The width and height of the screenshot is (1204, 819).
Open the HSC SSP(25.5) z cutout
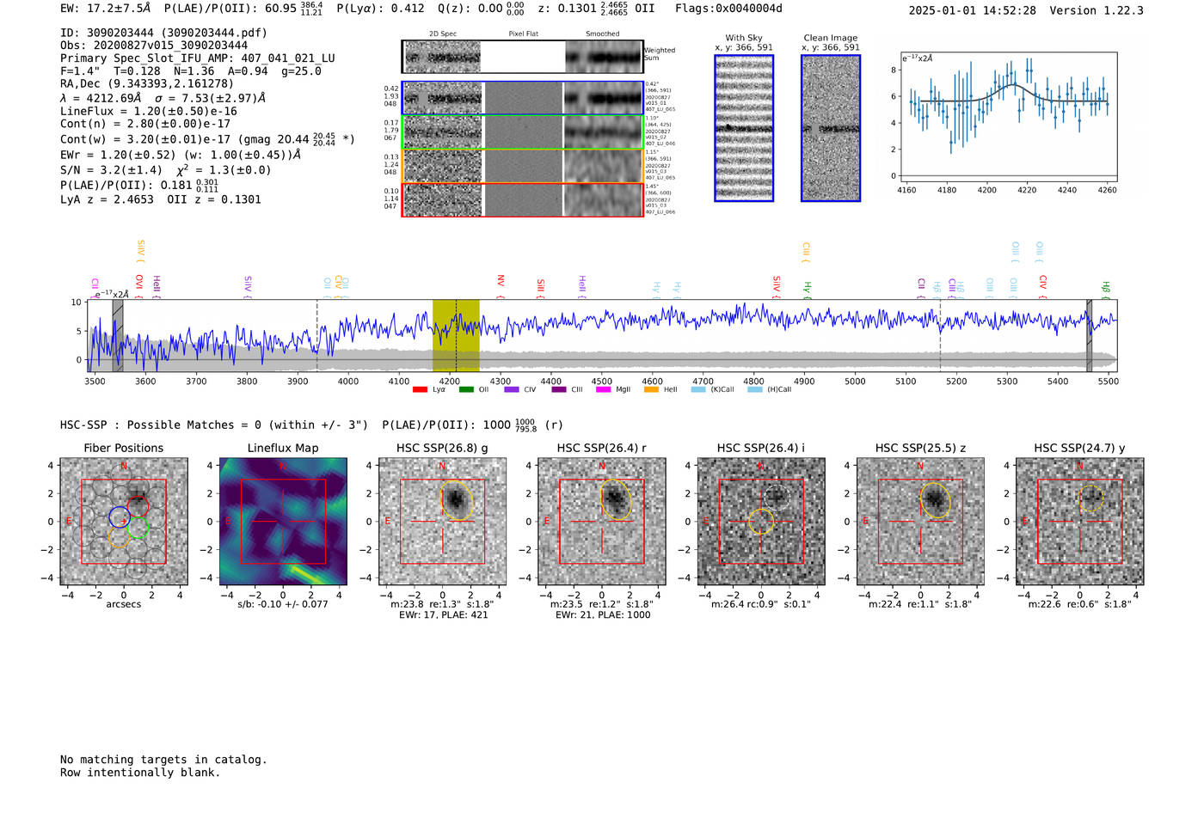920,522
